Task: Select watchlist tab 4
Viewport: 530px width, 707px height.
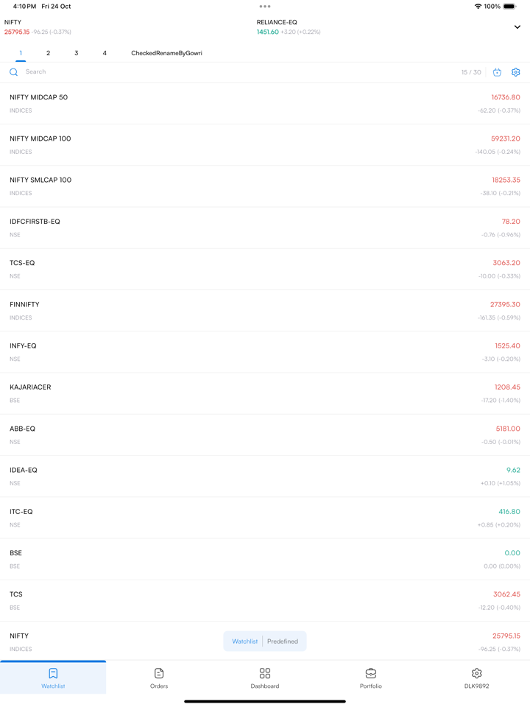Action: [x=105, y=53]
